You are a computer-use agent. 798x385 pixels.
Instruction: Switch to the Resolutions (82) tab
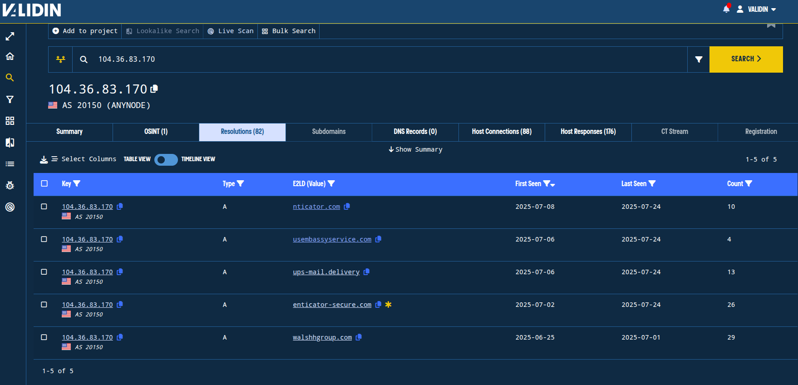coord(242,132)
